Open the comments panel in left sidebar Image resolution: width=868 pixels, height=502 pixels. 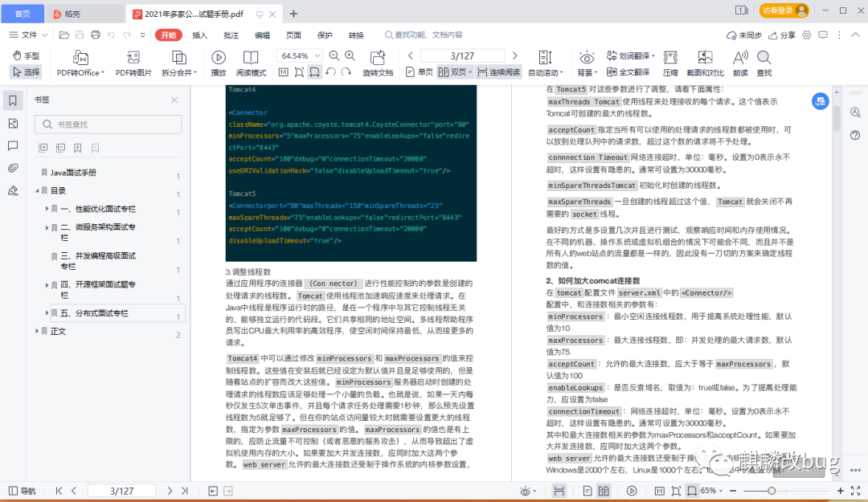pos(13,145)
